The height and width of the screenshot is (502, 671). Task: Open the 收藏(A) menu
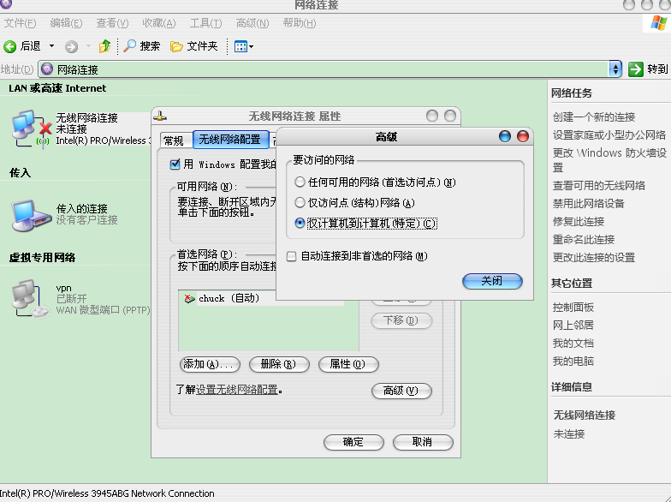click(159, 23)
